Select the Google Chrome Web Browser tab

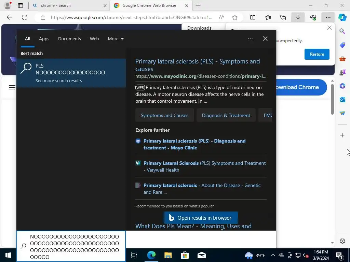151,5
